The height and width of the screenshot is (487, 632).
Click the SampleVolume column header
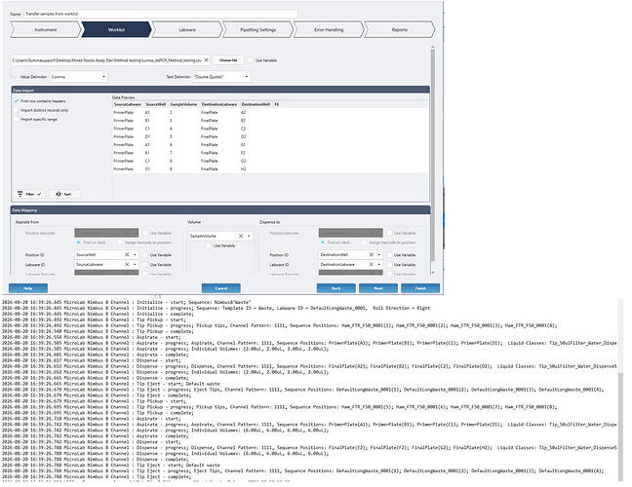pos(183,104)
